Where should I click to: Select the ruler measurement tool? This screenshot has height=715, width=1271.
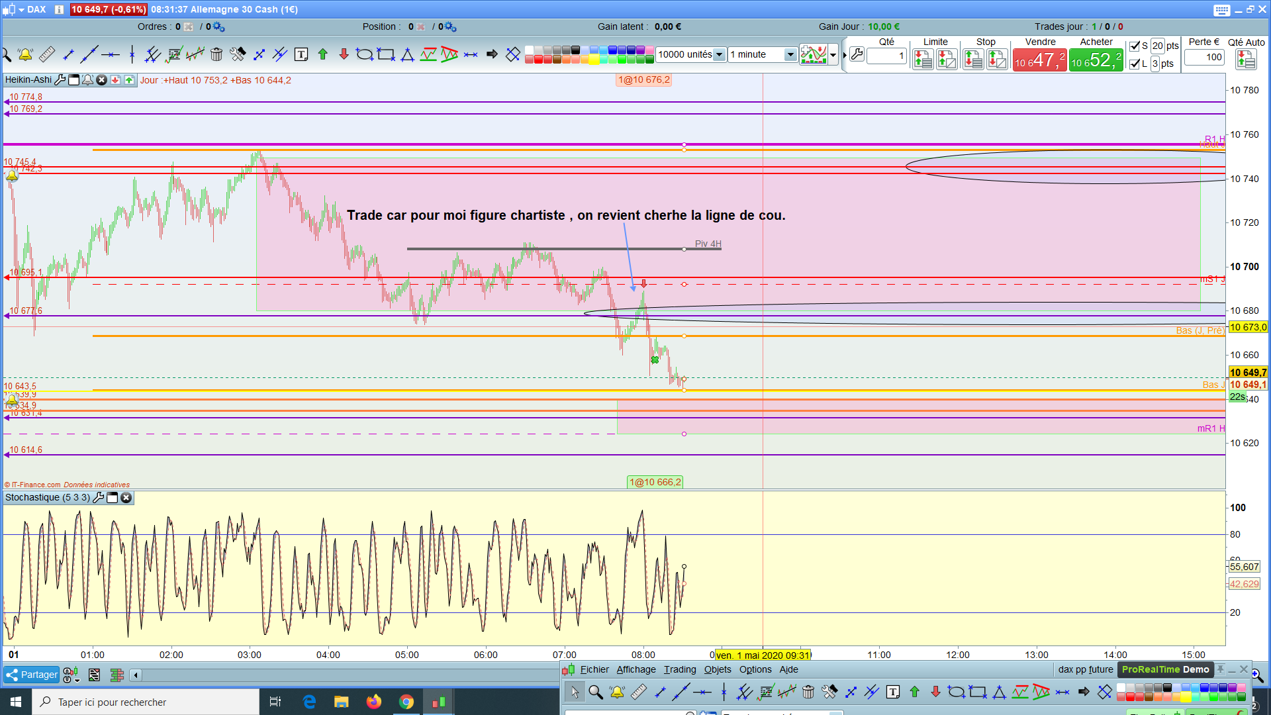pos(46,55)
